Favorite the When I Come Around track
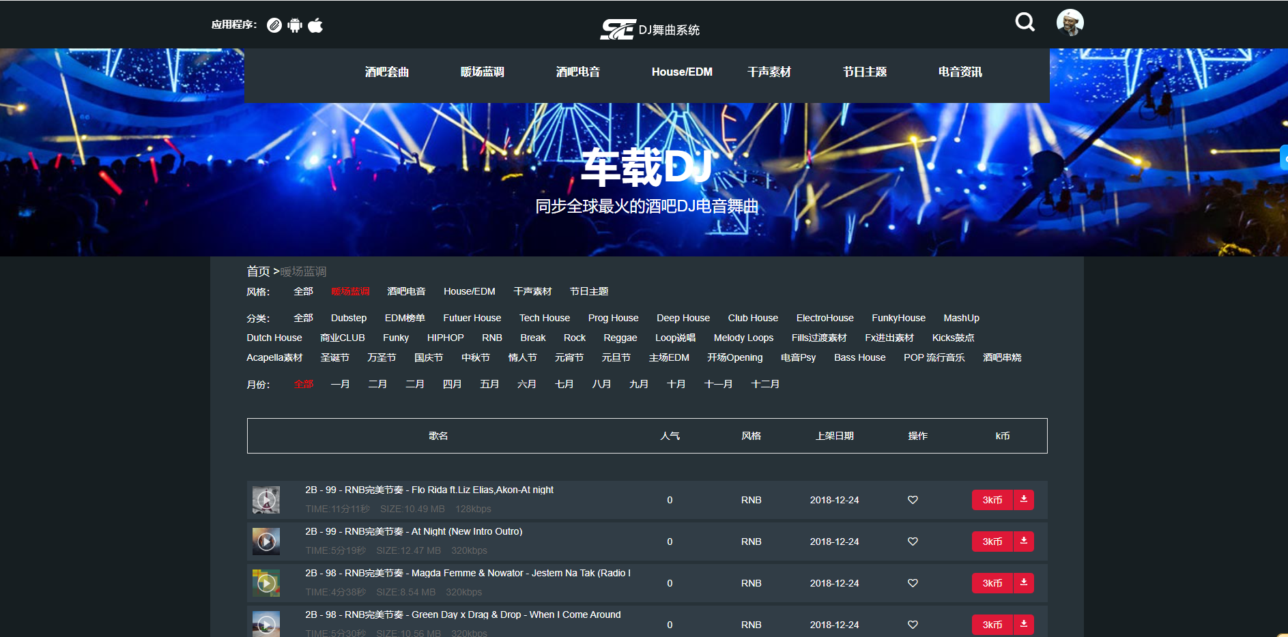1288x637 pixels. click(913, 624)
